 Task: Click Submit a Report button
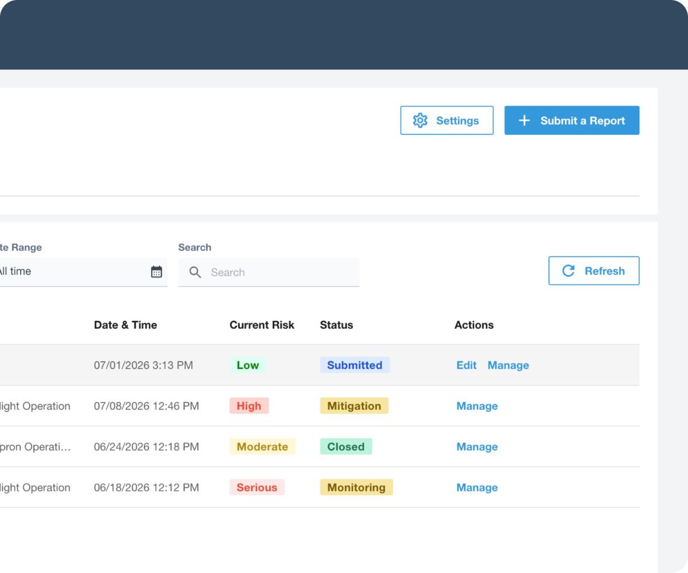point(572,120)
